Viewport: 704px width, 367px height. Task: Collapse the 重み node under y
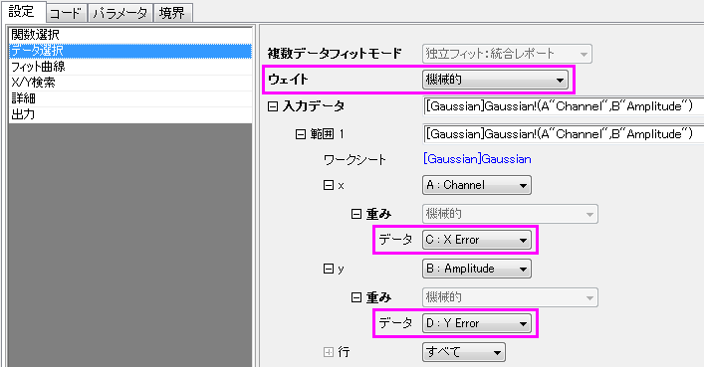pos(356,298)
